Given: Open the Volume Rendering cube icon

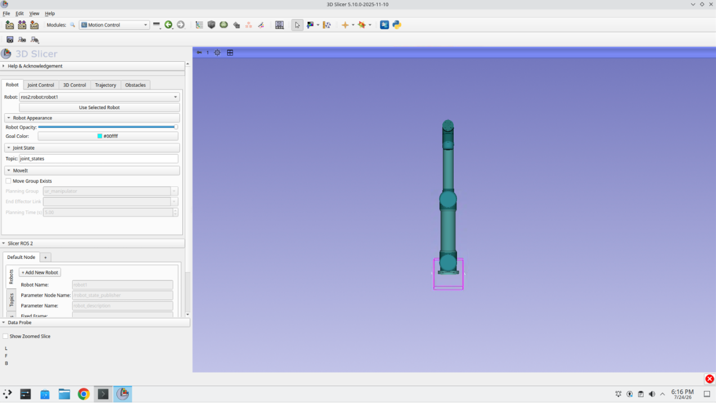Looking at the screenshot, I should point(212,25).
